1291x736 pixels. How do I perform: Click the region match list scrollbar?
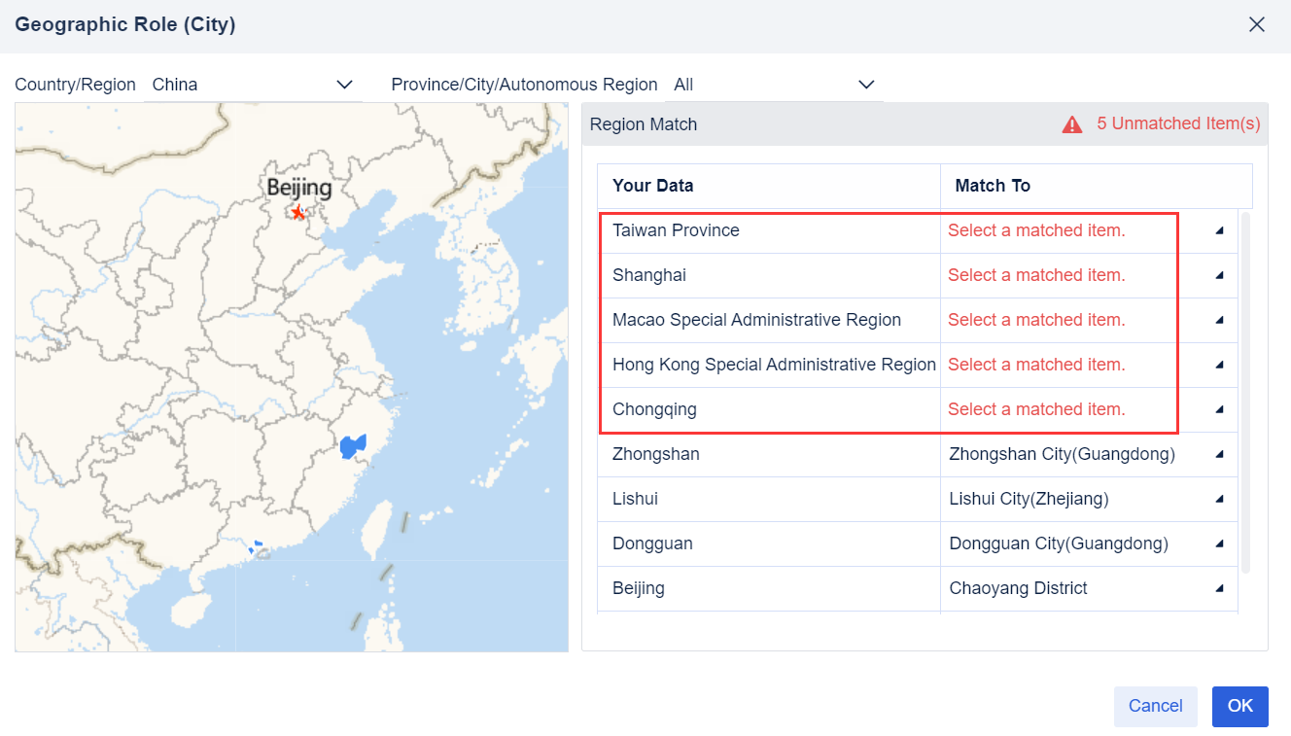(x=1246, y=389)
